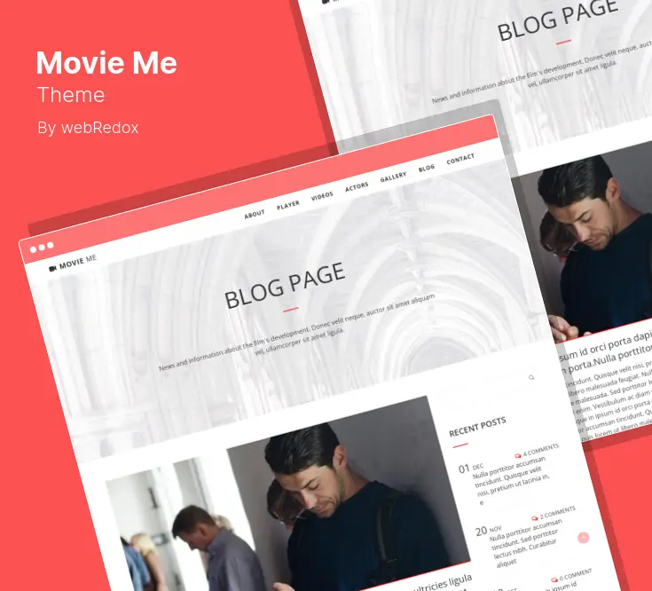This screenshot has height=591, width=652.
Task: Open the 0 COMMENT link
Action: (x=576, y=574)
